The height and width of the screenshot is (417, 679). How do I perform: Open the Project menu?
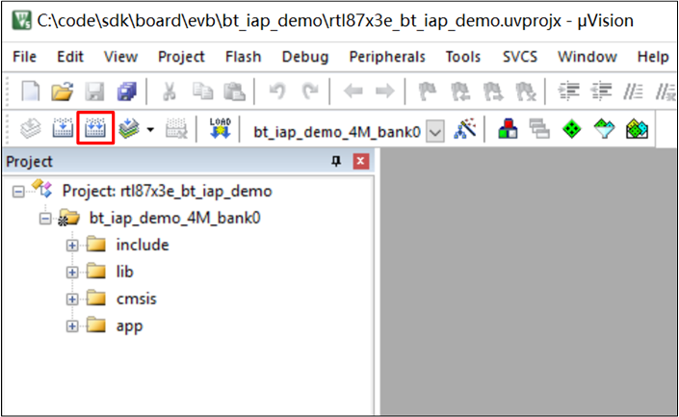coord(181,57)
